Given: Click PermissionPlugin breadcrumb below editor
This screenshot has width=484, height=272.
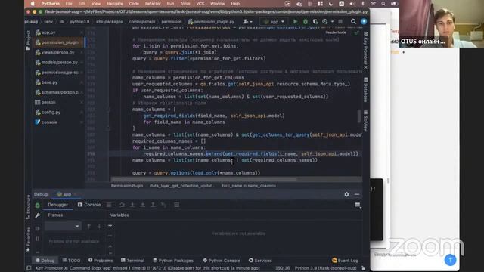Looking at the screenshot, I should point(127,186).
